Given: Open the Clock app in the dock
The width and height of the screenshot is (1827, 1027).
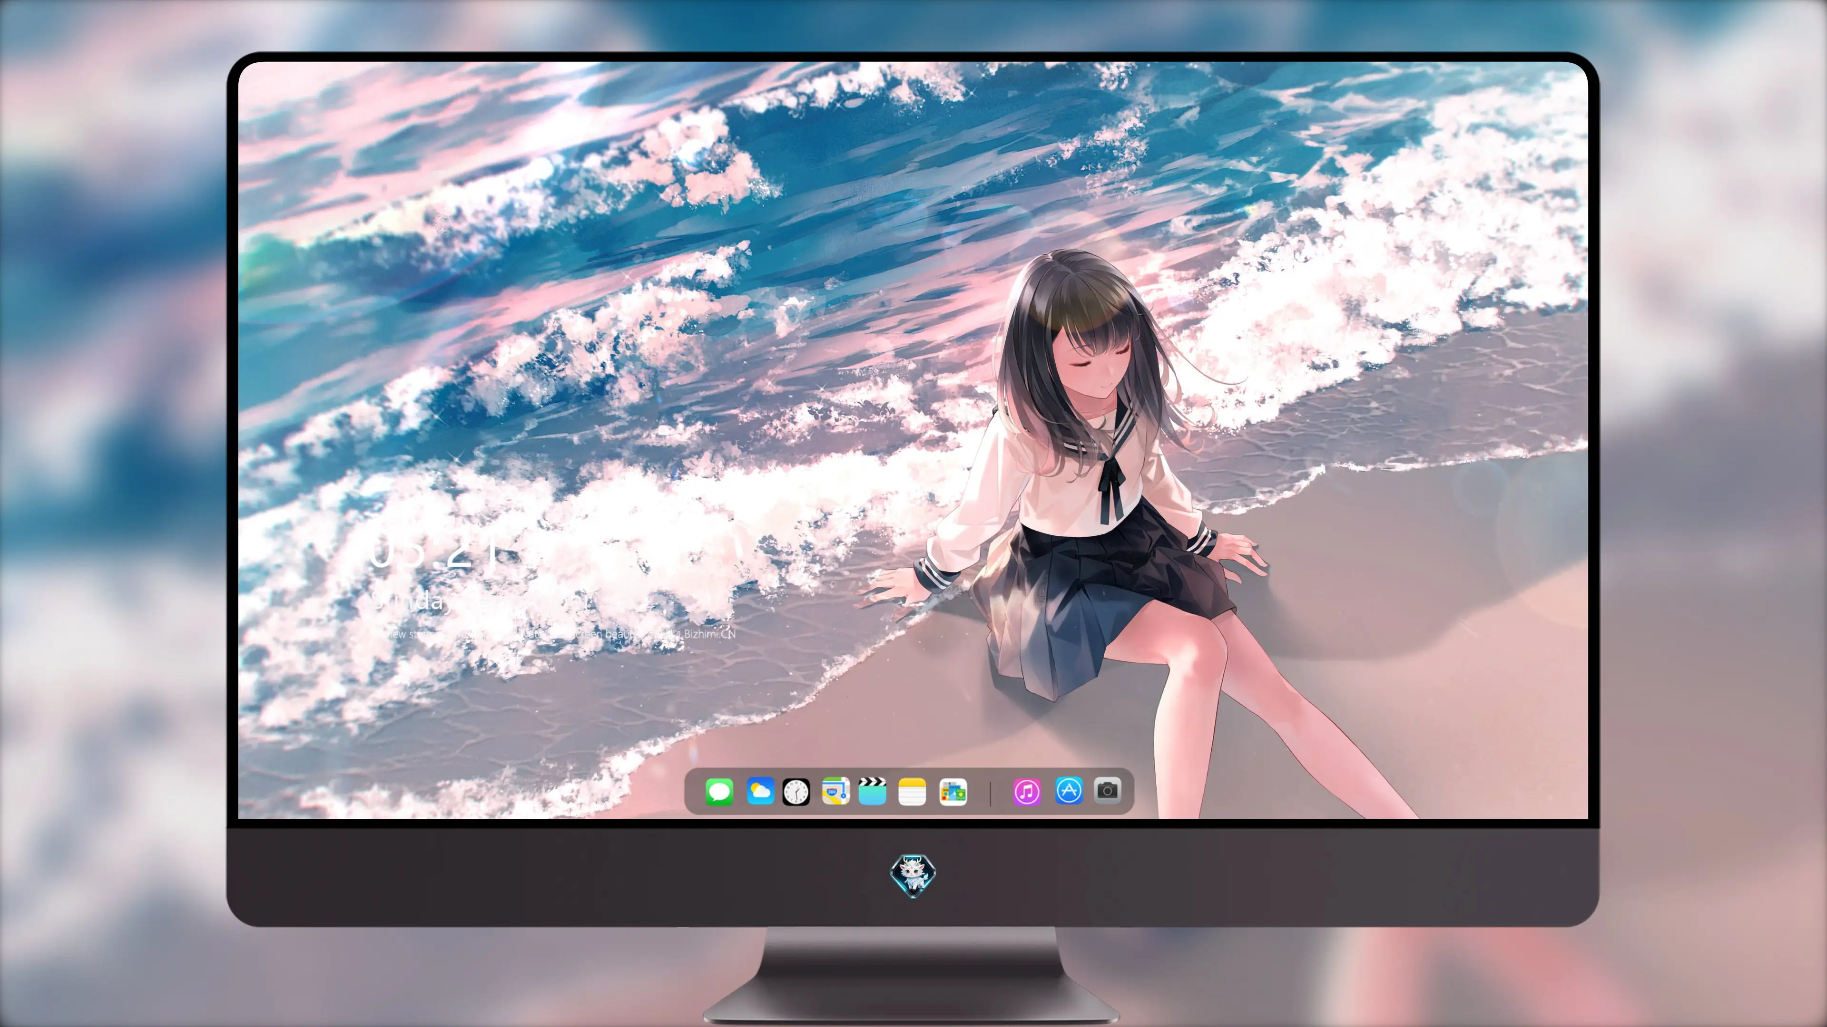Looking at the screenshot, I should click(x=796, y=792).
